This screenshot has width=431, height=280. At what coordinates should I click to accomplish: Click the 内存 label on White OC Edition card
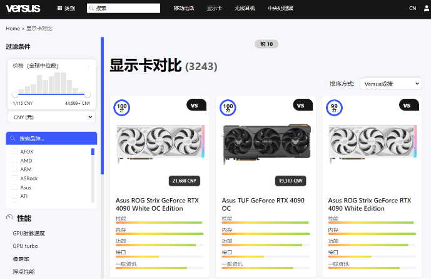pos(120,229)
